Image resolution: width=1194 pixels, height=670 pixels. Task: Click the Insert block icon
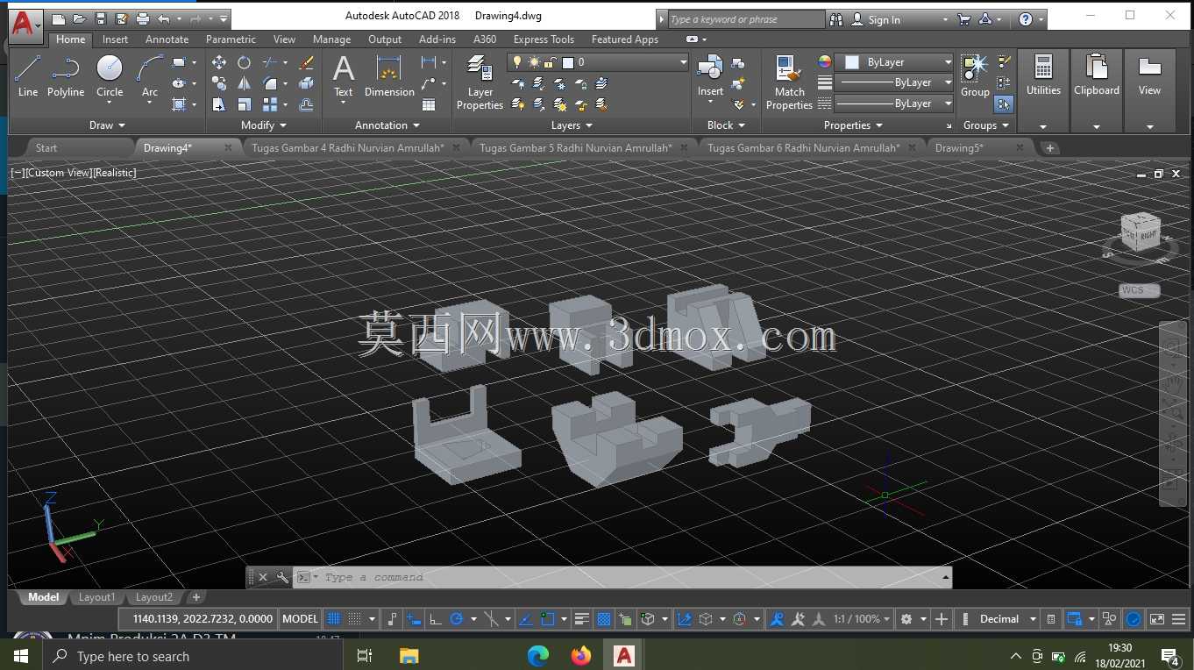(710, 75)
